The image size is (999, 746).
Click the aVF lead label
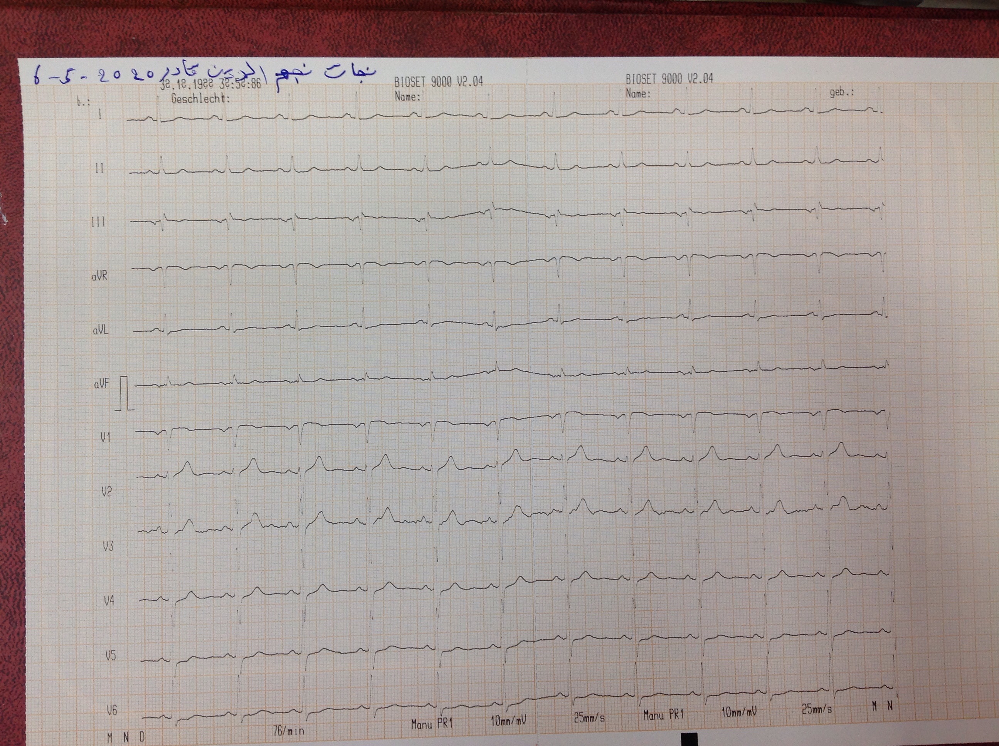pos(102,384)
